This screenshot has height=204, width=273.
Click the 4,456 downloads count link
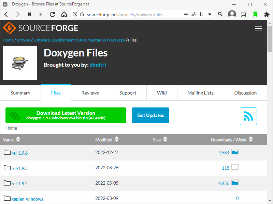pos(224,183)
